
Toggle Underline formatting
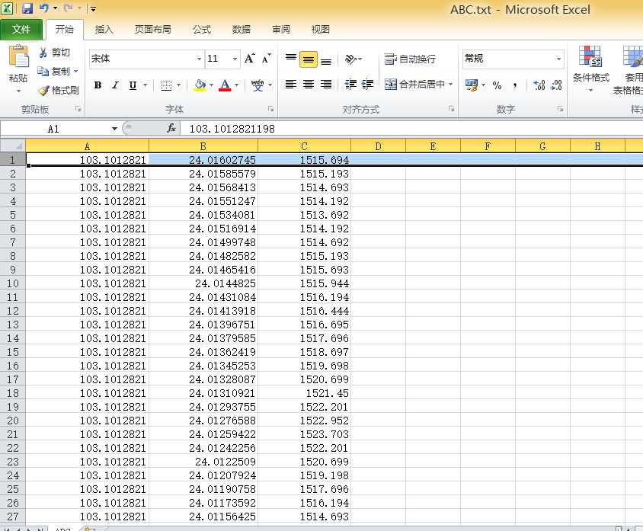(x=133, y=85)
